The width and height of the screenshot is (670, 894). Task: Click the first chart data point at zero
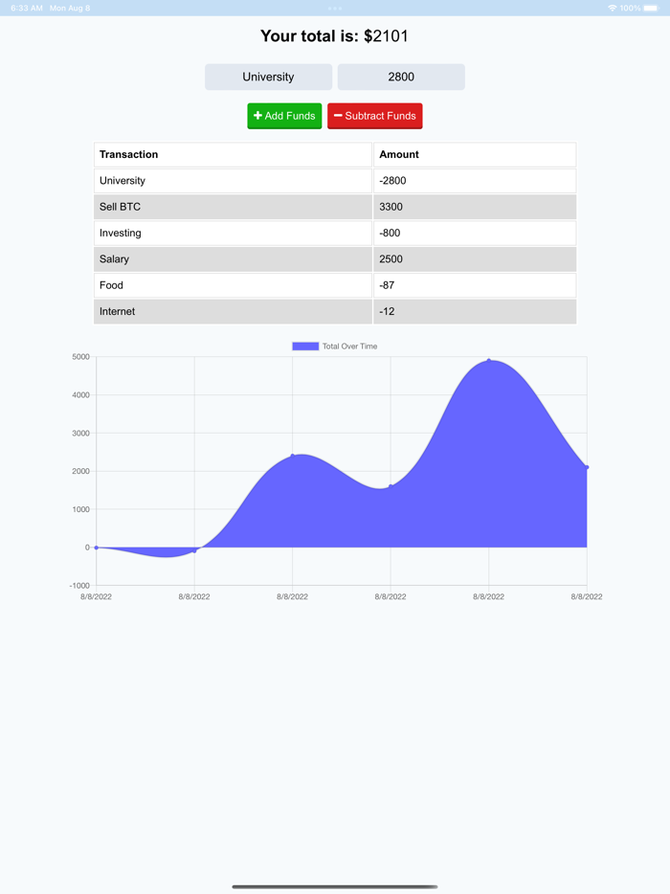pos(97,548)
